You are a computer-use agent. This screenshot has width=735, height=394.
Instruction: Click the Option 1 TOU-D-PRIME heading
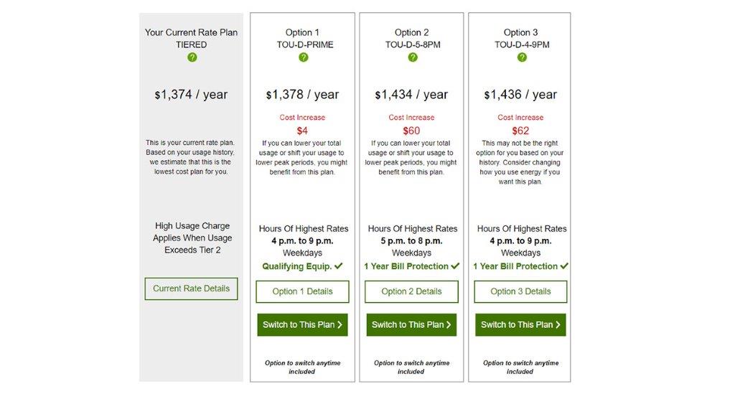point(302,38)
